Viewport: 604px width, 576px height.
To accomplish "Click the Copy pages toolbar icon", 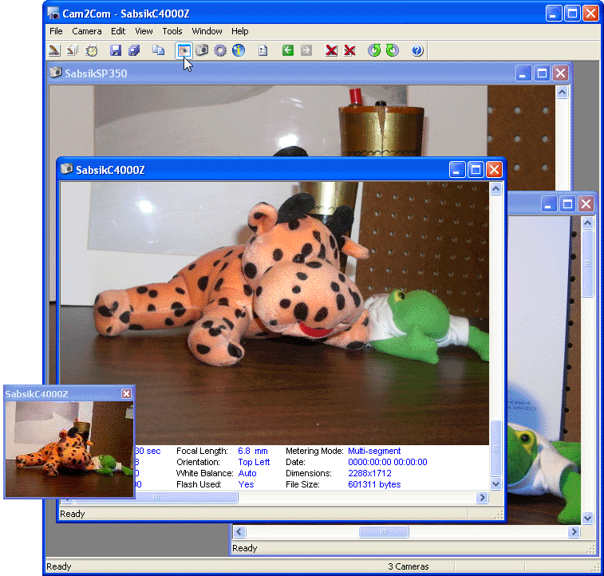I will 158,50.
